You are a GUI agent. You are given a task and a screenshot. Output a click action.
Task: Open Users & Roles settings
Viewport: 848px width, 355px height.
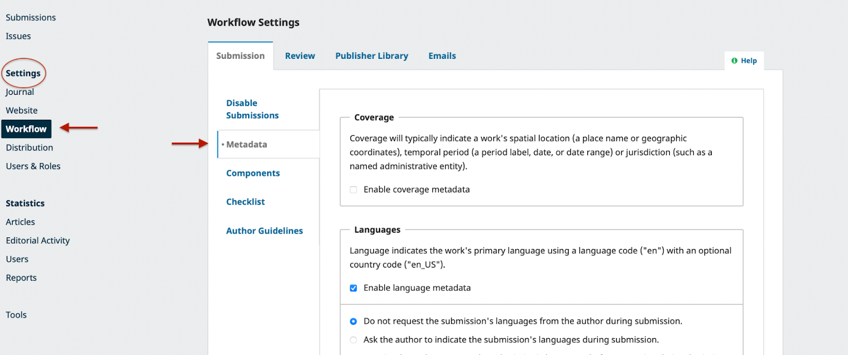pos(33,166)
